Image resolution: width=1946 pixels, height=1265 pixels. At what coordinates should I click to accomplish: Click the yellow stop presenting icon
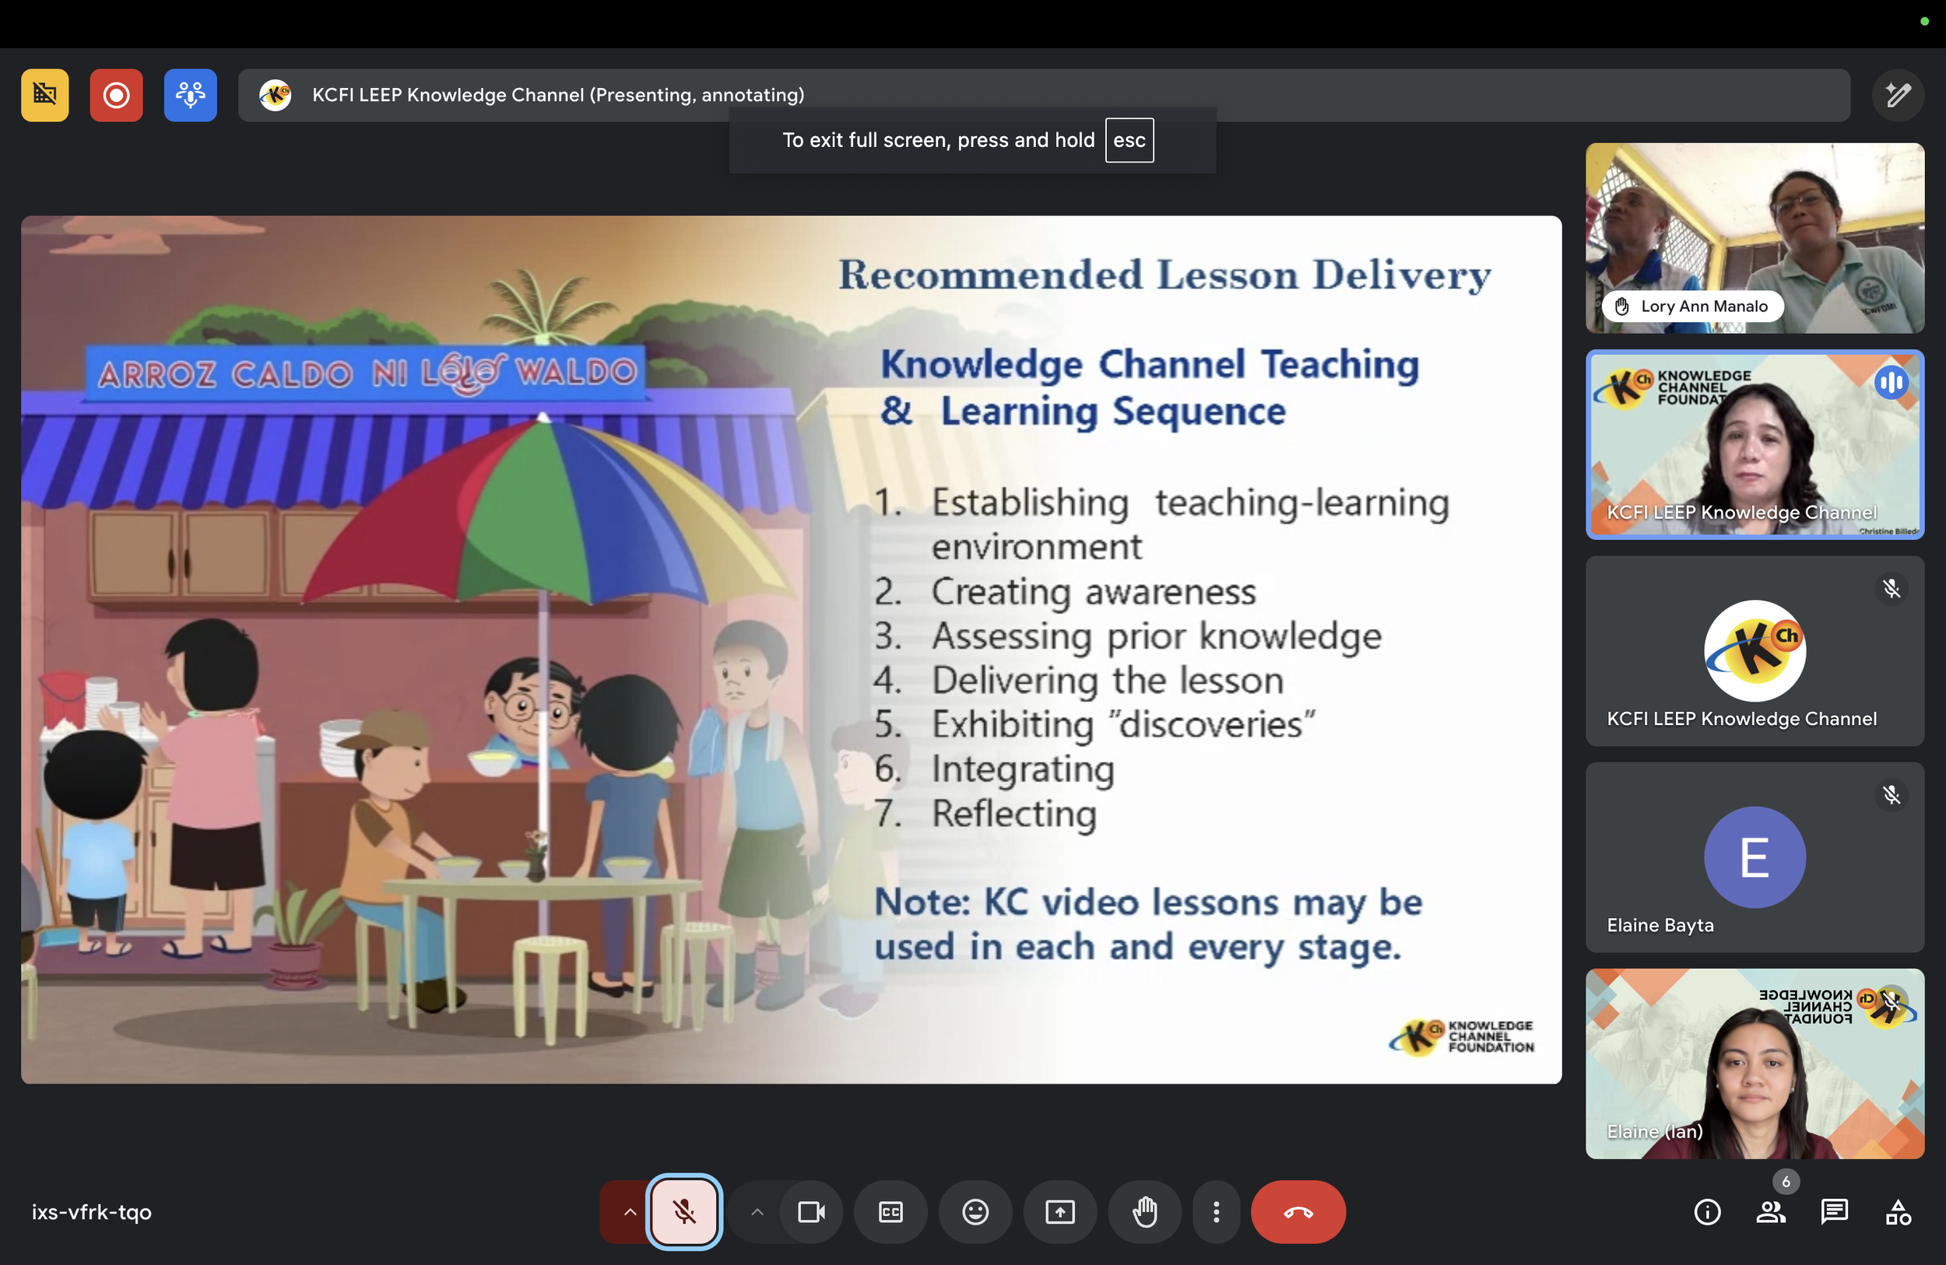click(x=45, y=96)
